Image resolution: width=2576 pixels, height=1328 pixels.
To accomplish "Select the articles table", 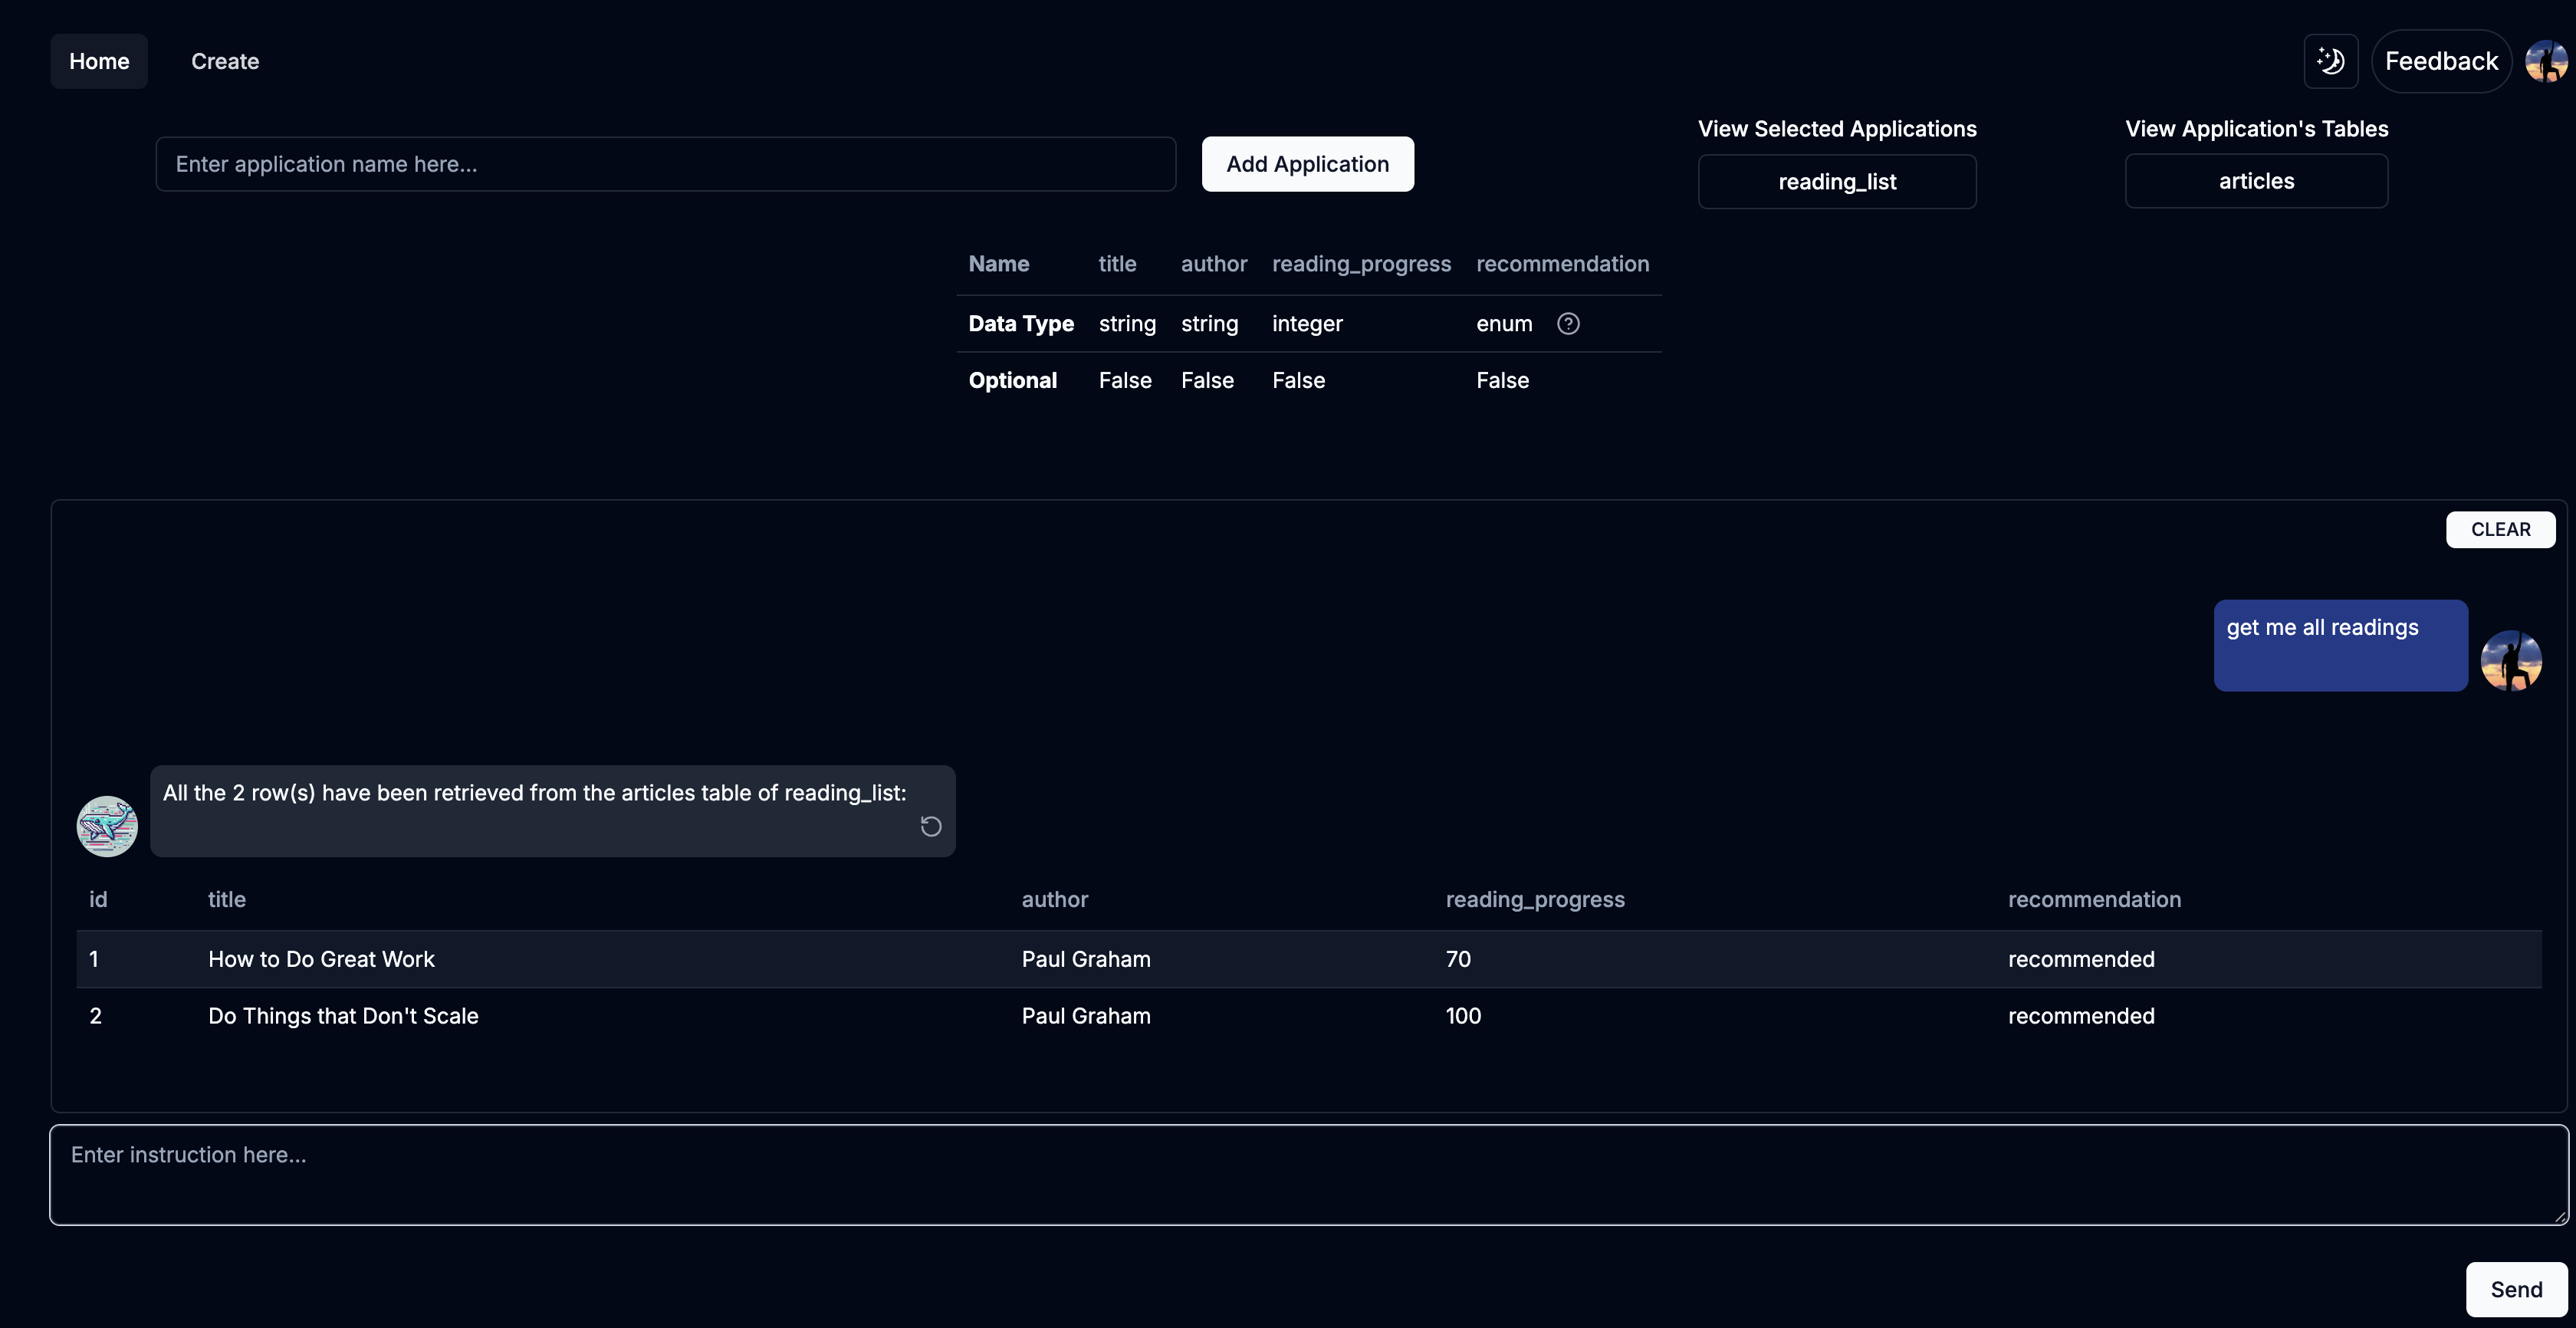I will click(x=2256, y=181).
